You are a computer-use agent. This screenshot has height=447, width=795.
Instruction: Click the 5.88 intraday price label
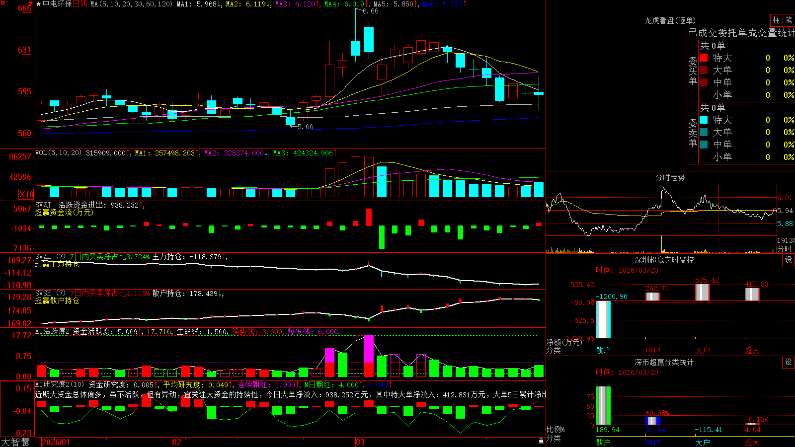pos(785,223)
